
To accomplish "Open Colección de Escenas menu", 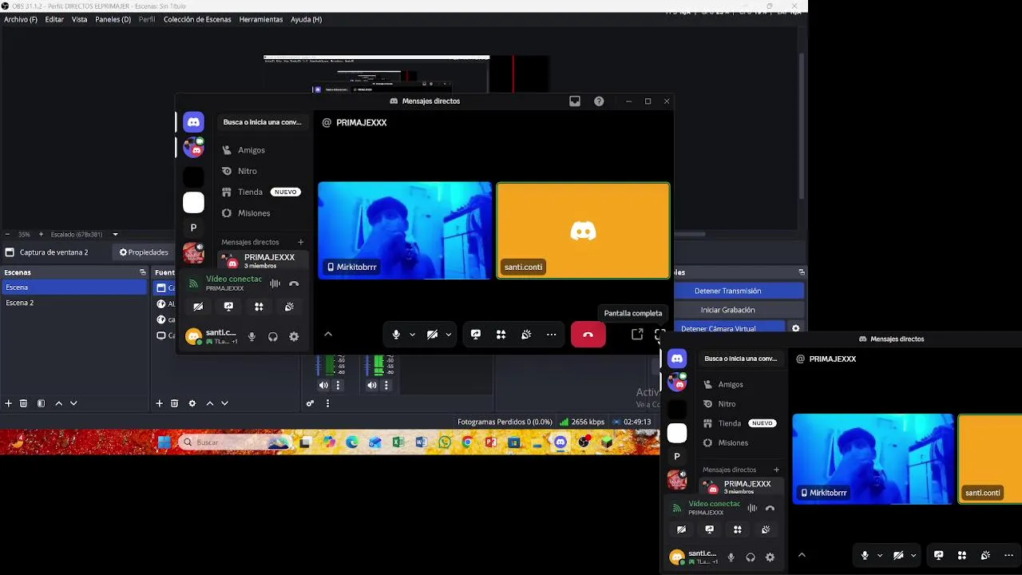I will click(197, 19).
